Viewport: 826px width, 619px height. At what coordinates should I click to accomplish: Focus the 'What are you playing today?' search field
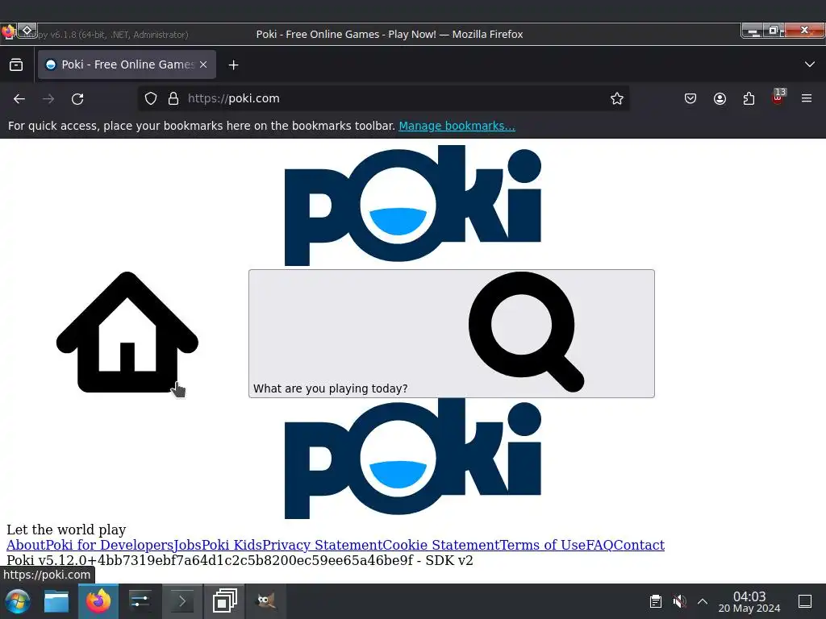pyautogui.click(x=452, y=333)
